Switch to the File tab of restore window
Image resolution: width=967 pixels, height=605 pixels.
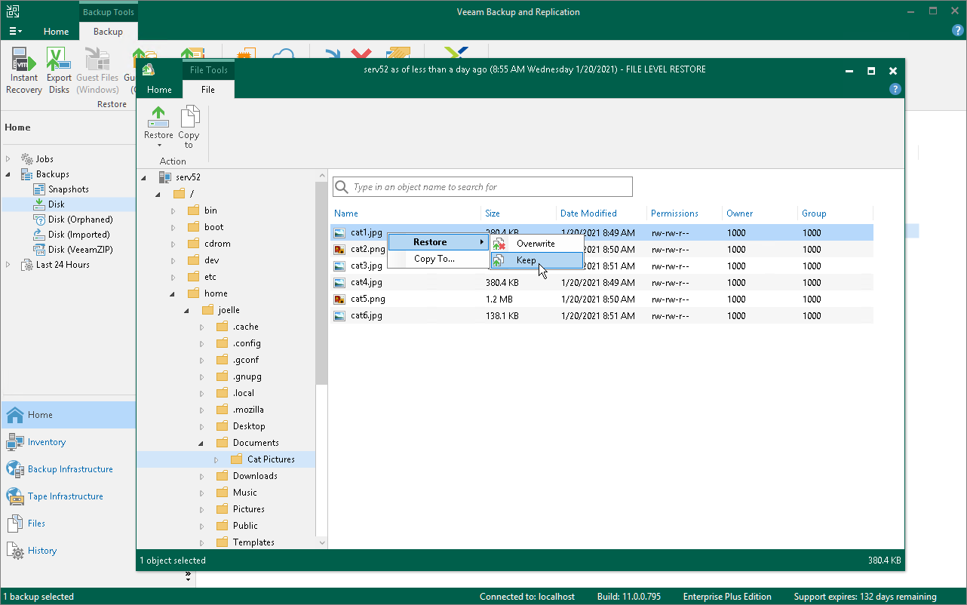coord(208,89)
